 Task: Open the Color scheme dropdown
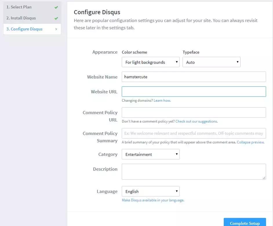(x=150, y=62)
